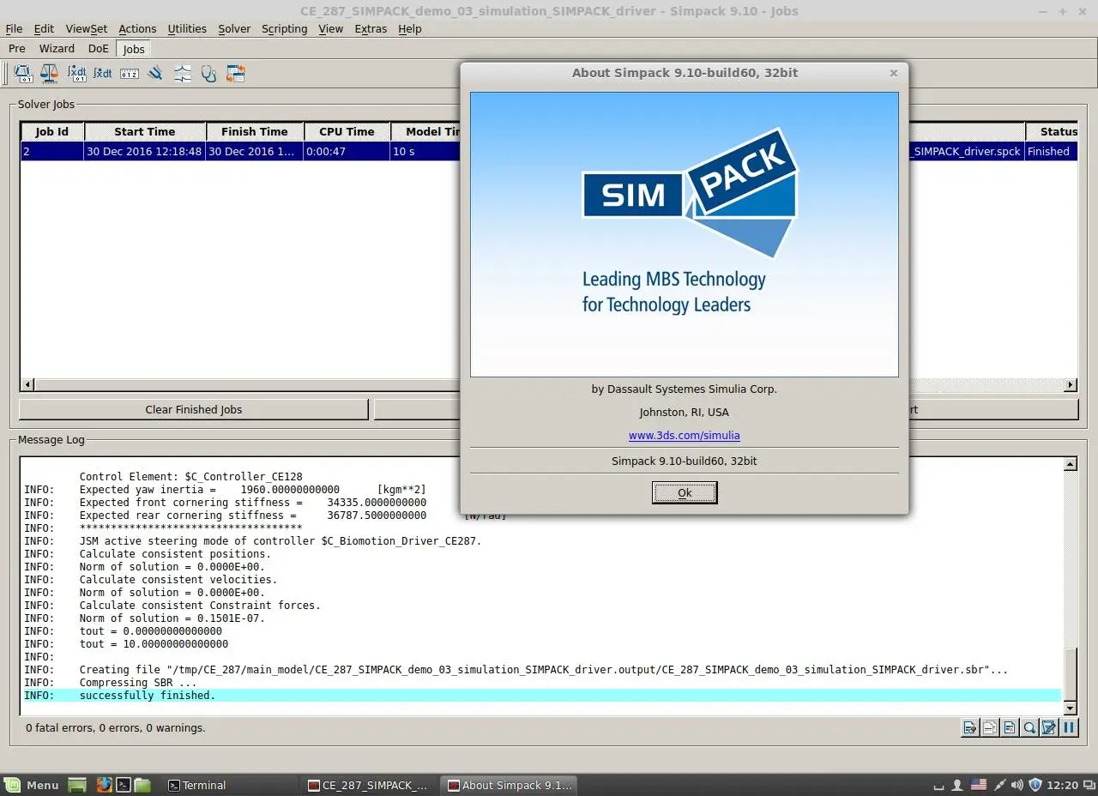Sort by the CPU Time column header

[347, 131]
